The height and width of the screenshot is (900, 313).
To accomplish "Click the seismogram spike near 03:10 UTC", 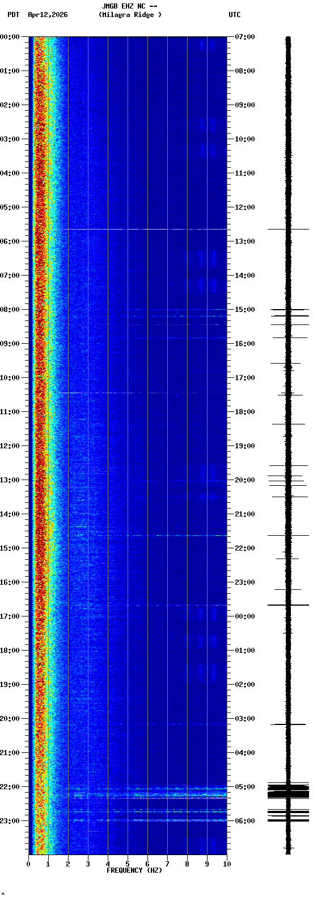I will pos(288,724).
